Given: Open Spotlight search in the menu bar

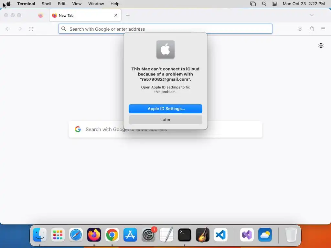Looking at the screenshot, I should click(x=264, y=4).
